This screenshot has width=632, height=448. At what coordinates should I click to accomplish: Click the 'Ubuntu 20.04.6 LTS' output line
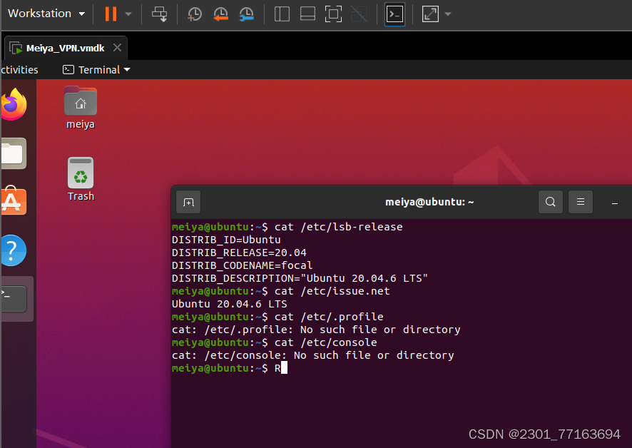[x=230, y=304]
